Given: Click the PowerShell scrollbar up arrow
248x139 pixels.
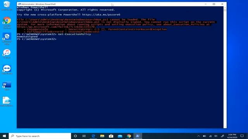Looking at the screenshot, I should tap(225, 7).
